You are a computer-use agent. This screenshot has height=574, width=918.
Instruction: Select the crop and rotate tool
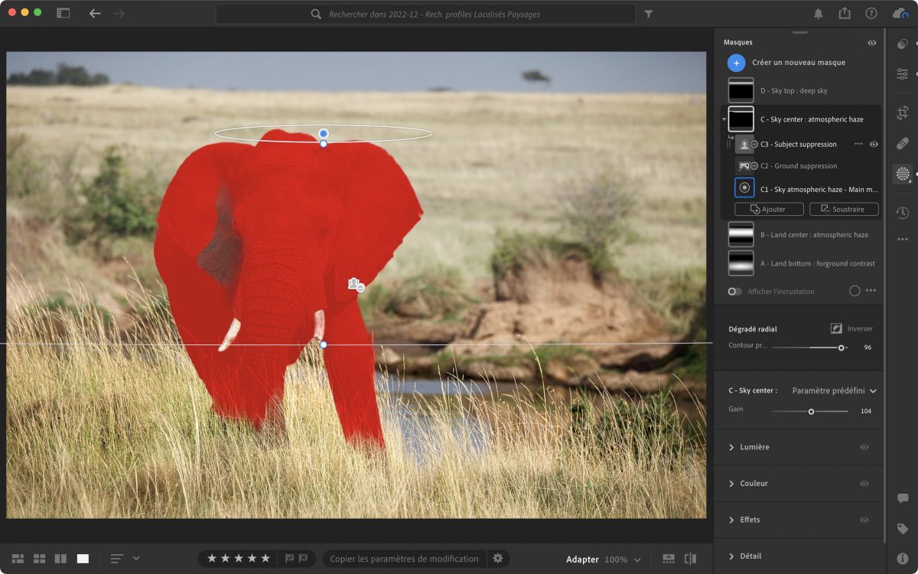click(903, 113)
